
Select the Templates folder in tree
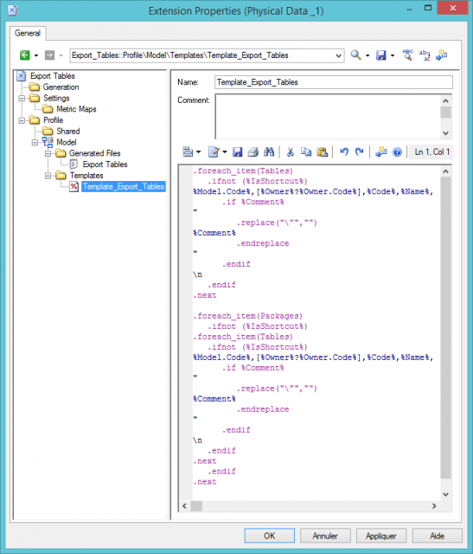pyautogui.click(x=86, y=175)
